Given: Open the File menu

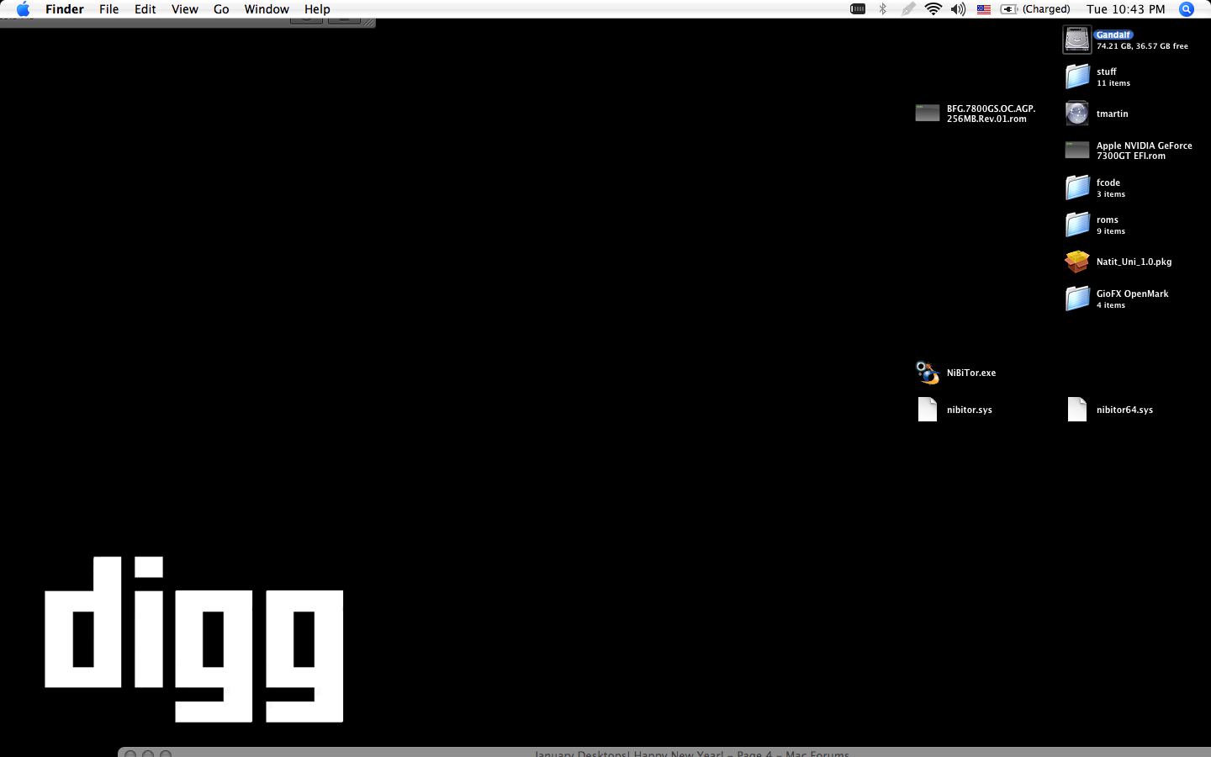Looking at the screenshot, I should 108,9.
